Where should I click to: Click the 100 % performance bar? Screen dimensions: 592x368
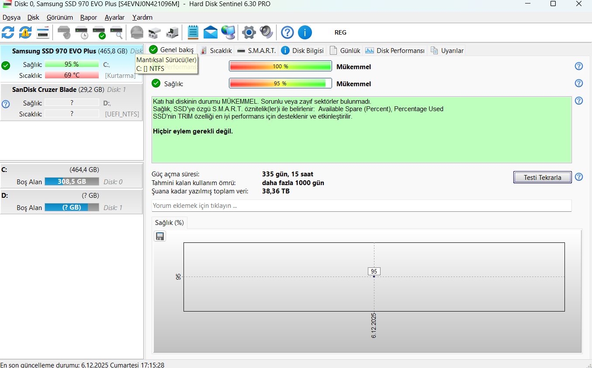pyautogui.click(x=280, y=67)
